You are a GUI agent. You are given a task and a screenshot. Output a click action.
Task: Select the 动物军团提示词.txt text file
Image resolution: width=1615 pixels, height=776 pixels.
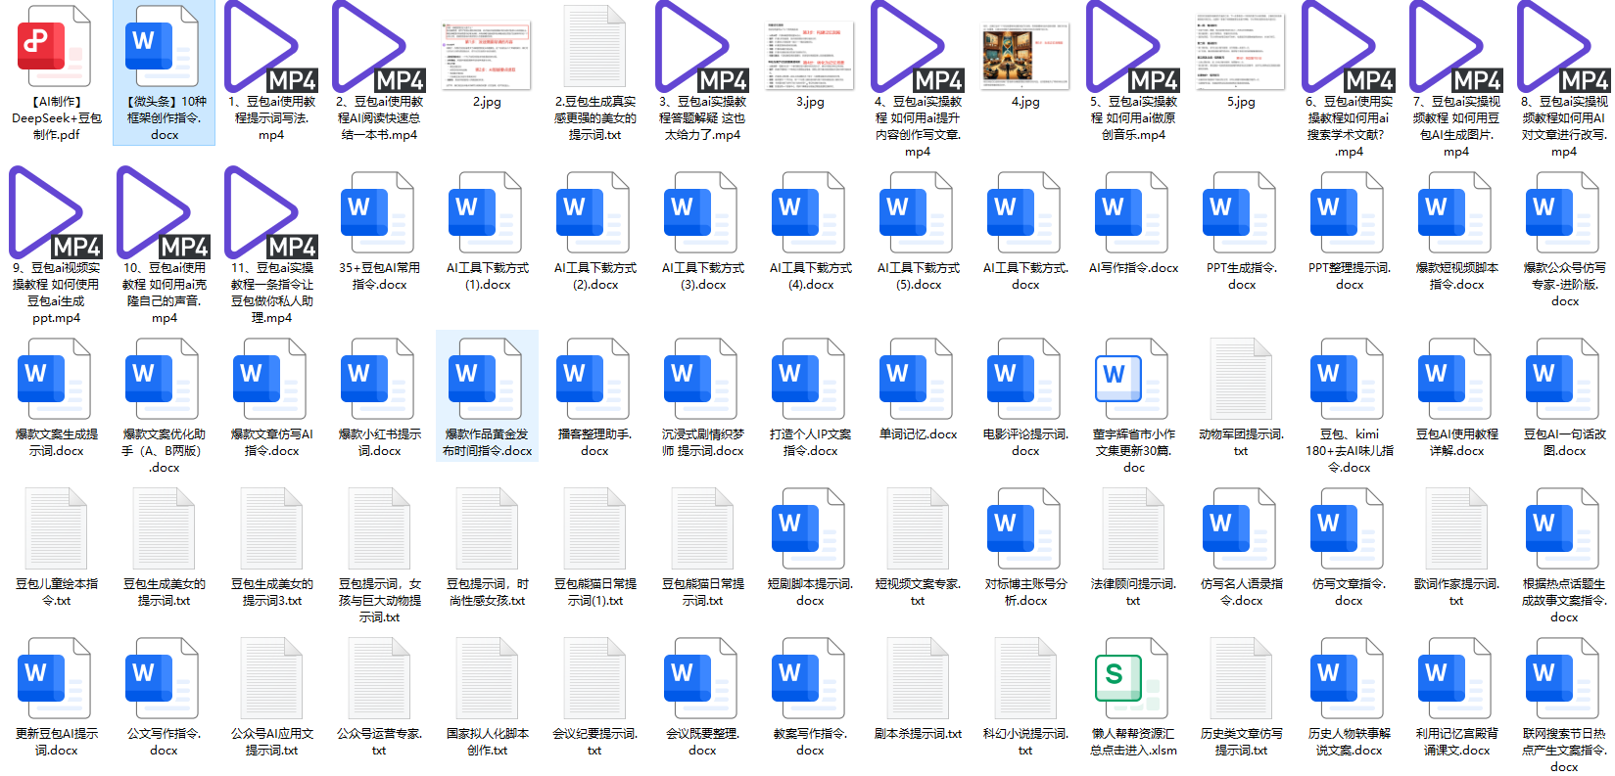tap(1241, 380)
